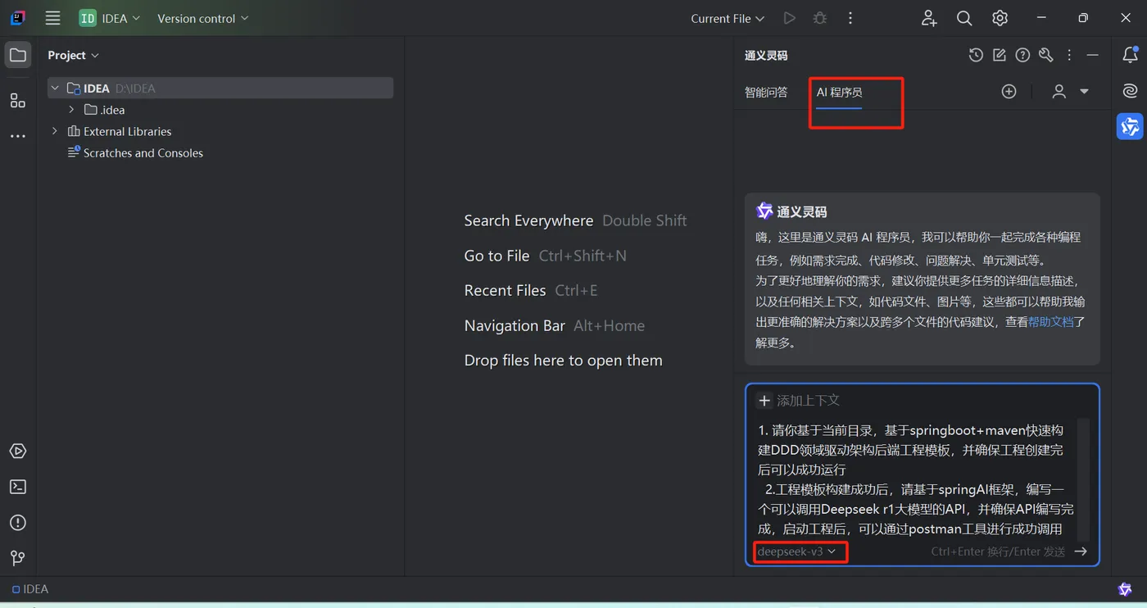1147x608 pixels.
Task: Open the Problems tool window icon
Action: [18, 523]
